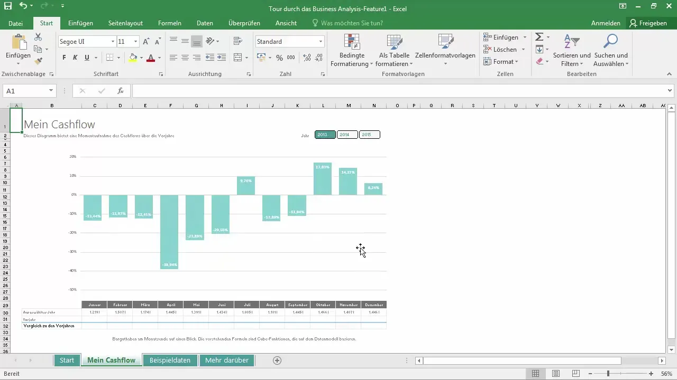
Task: Click the Cut scissors icon
Action: tap(38, 37)
